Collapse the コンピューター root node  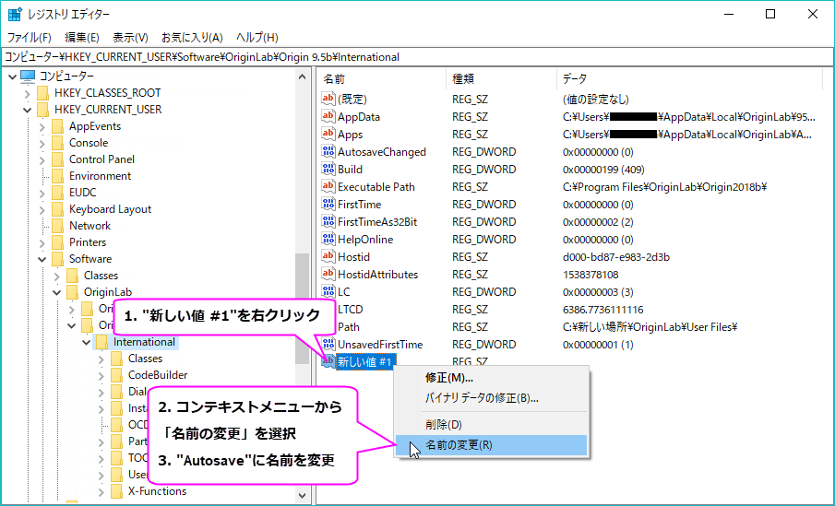coord(12,76)
